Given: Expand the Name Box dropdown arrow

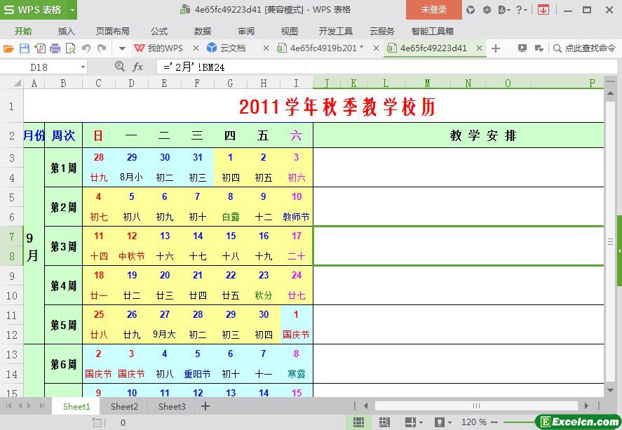Looking at the screenshot, I should pyautogui.click(x=83, y=67).
